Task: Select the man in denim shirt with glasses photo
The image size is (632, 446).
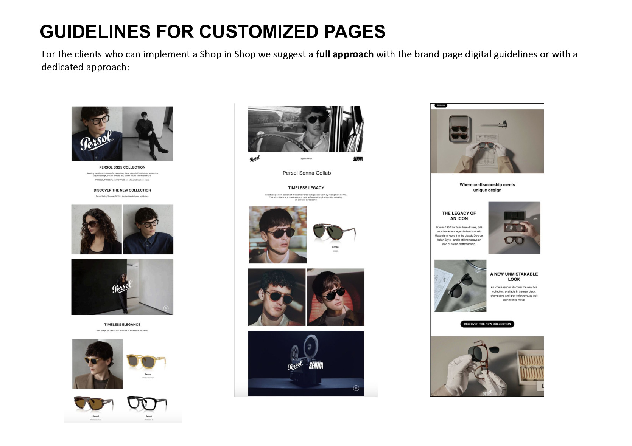Action: coord(148,229)
